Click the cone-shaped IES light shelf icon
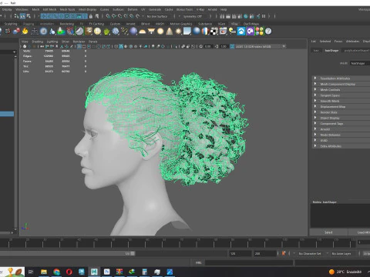370x277 pixels. pyautogui.click(x=170, y=32)
